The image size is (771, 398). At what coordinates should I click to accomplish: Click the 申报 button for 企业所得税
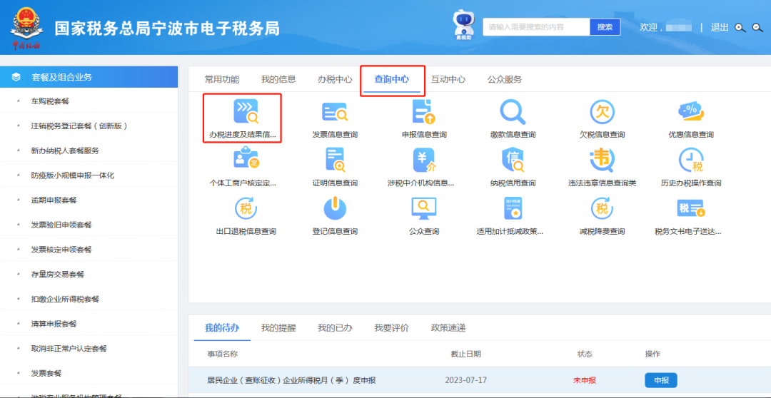pyautogui.click(x=661, y=380)
